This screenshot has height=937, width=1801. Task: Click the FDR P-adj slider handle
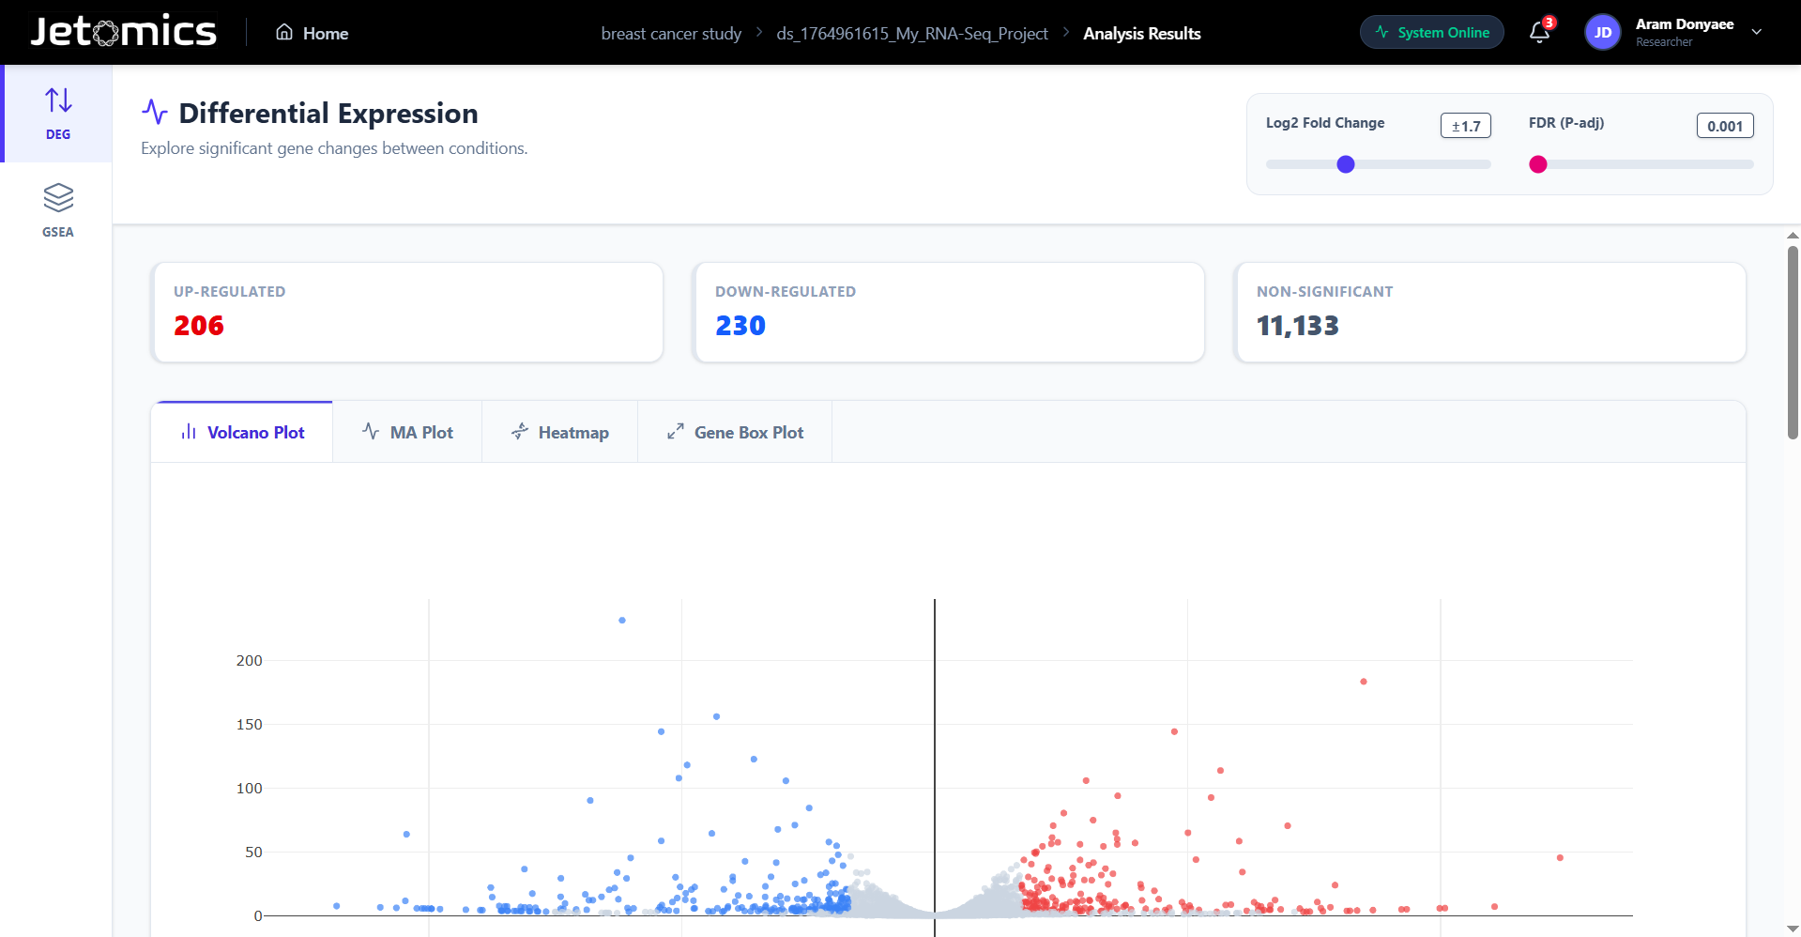coord(1537,164)
